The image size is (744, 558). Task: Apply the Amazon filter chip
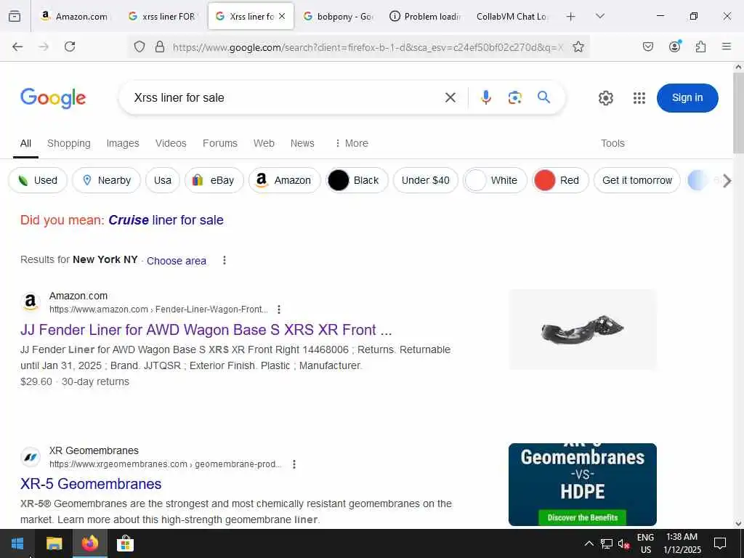(x=284, y=180)
